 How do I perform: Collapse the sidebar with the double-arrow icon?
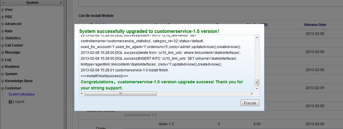3,3
